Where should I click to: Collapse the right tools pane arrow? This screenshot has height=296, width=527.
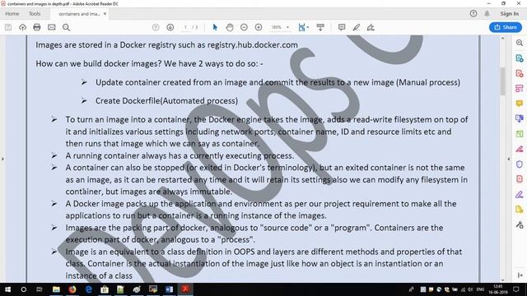(x=509, y=159)
